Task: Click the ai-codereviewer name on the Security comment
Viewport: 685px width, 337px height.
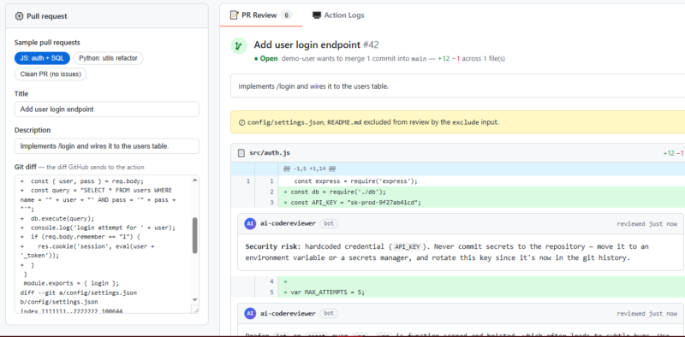Action: (x=288, y=223)
